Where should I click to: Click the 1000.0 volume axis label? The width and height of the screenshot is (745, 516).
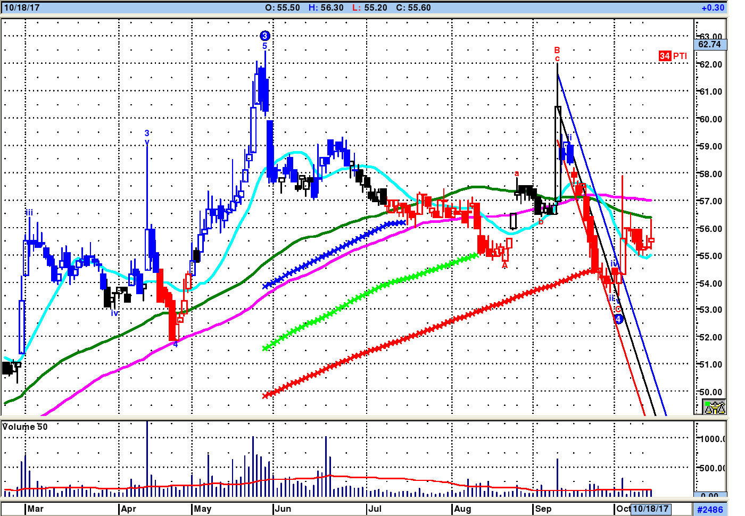coord(713,439)
